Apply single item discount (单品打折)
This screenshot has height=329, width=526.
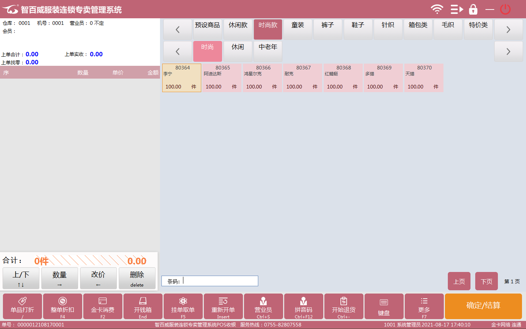coord(22,306)
